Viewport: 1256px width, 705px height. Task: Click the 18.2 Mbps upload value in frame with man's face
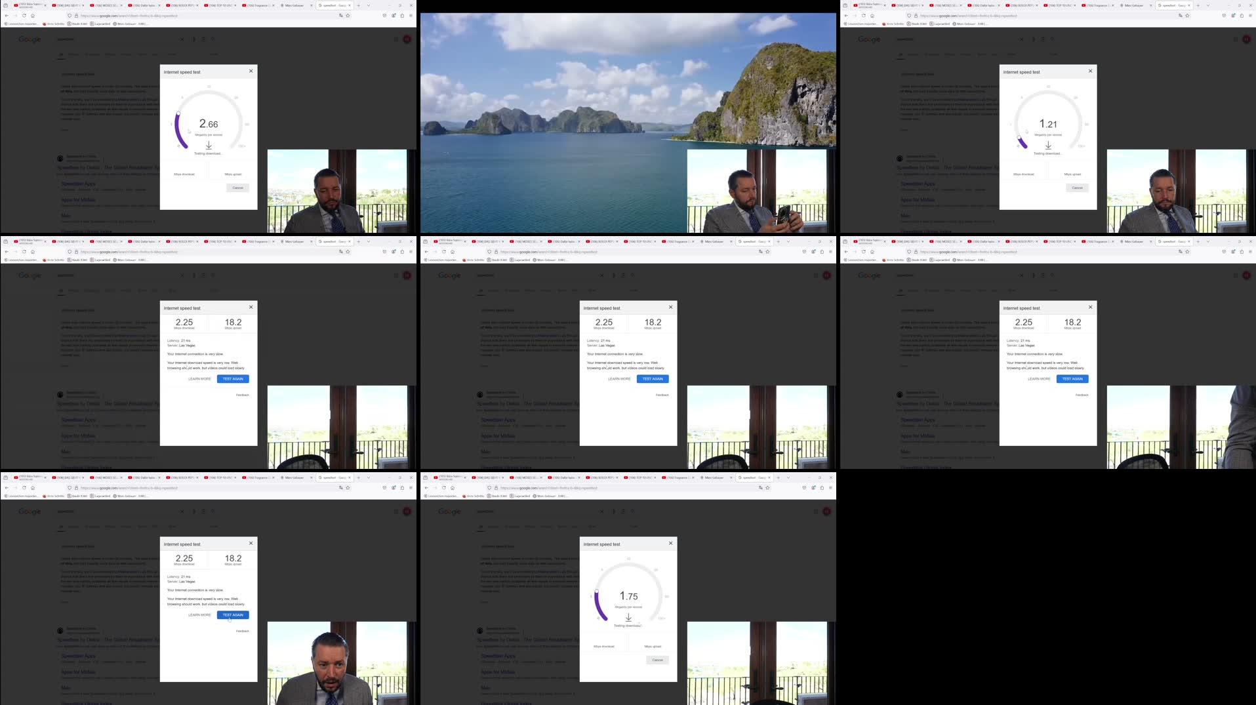[x=233, y=559]
